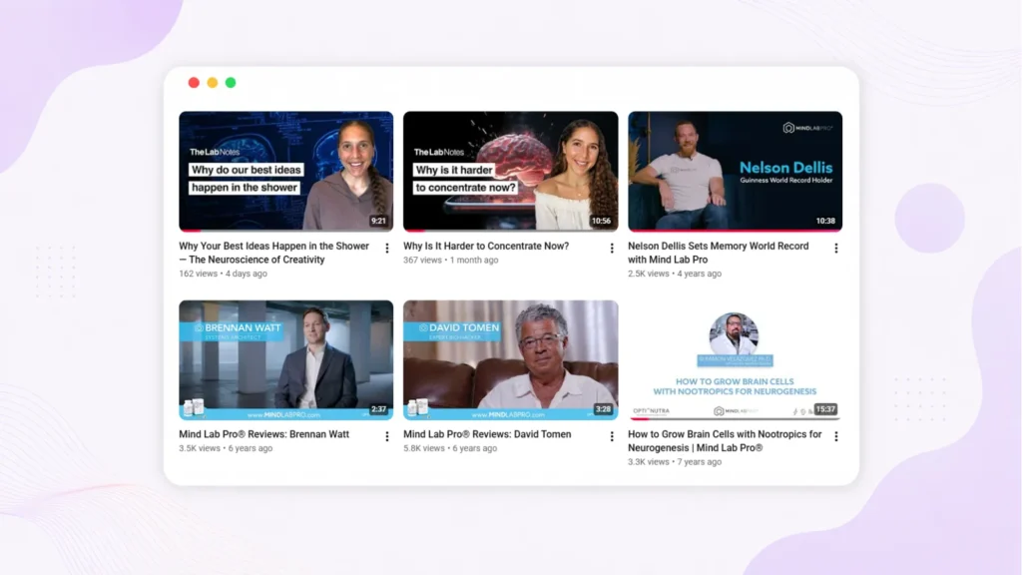Viewport: 1022px width, 575px height.
Task: Click '2.5K views • 4 years ago' text
Action: coord(675,274)
